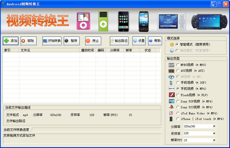Click the 320x240 value in output description
230x148 pixels.
pyautogui.click(x=56, y=115)
